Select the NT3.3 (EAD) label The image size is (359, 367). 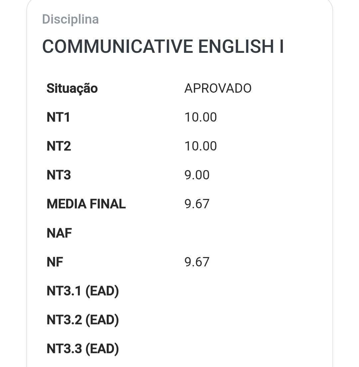(83, 349)
